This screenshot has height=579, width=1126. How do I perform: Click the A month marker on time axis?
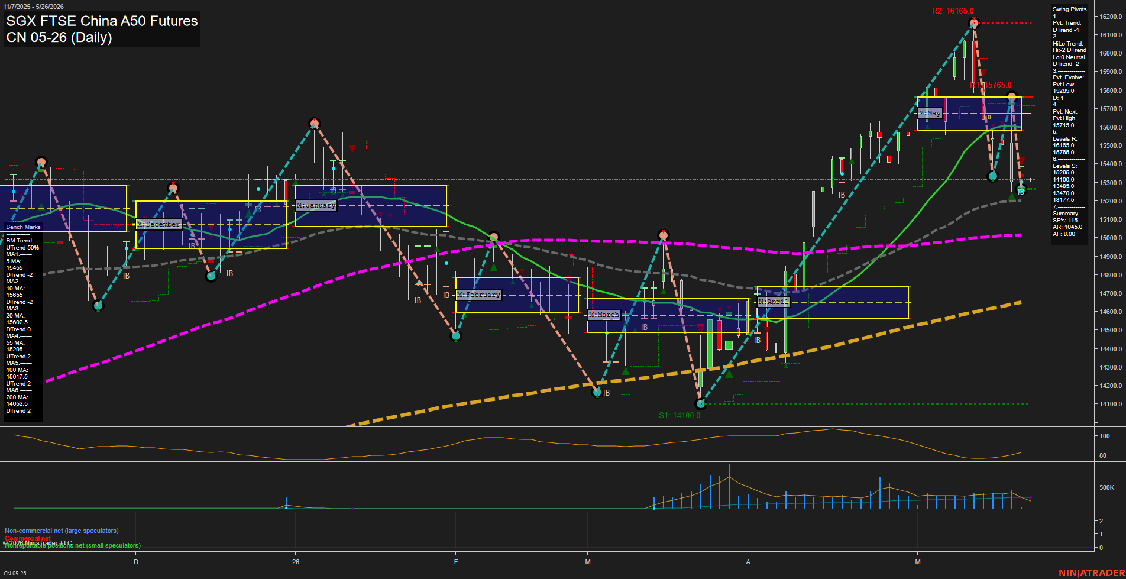tap(748, 562)
